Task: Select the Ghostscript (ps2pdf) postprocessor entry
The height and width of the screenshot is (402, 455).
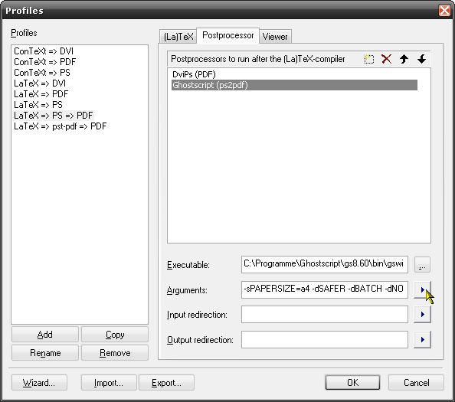Action: coord(295,85)
